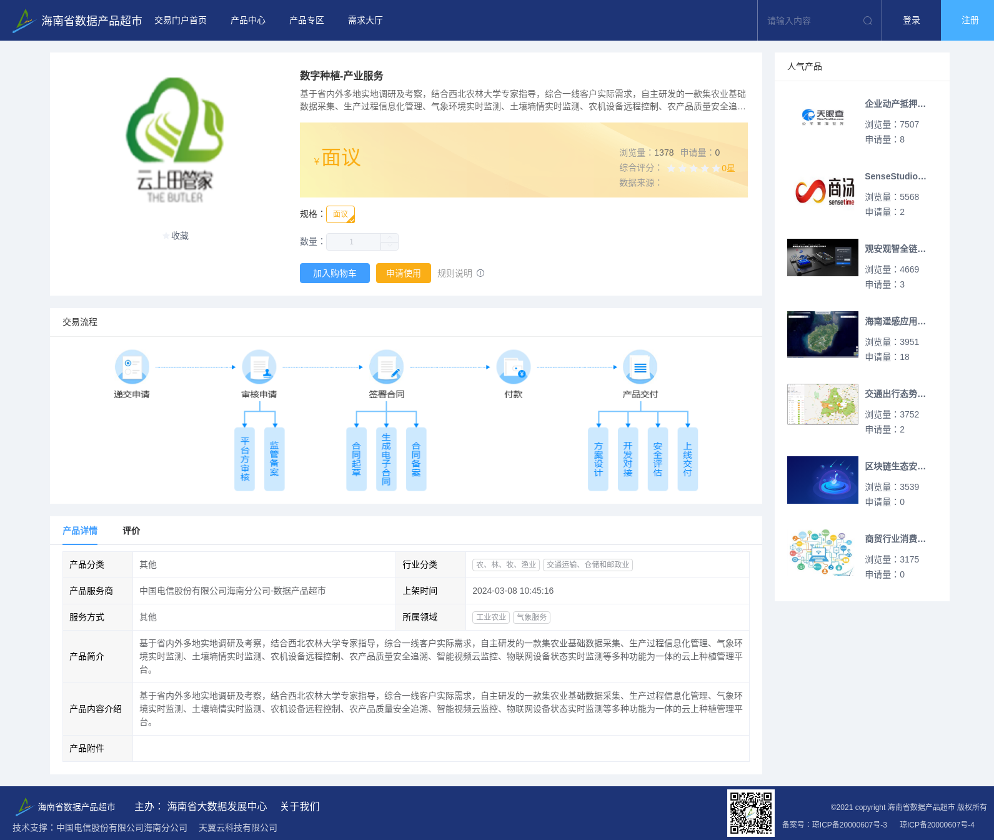Click 加入购物车 button
Screen dimensions: 994x840
click(335, 273)
